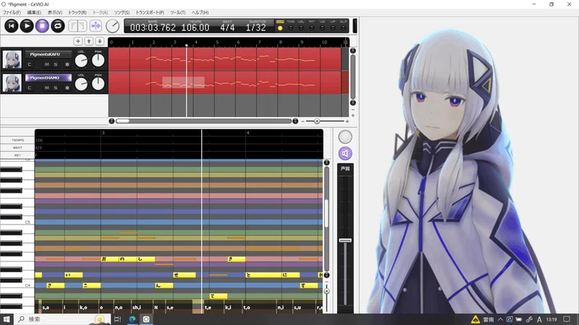This screenshot has width=579, height=325.
Task: Open the 編集(E) menu
Action: [34, 12]
